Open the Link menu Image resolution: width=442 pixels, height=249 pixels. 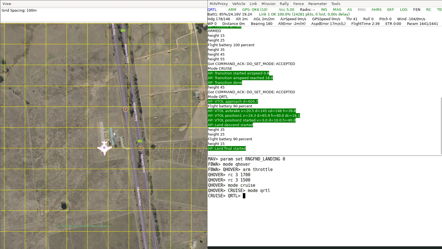(x=253, y=4)
